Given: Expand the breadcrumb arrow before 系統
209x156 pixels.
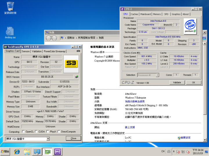Looking at the screenshot, I should 97,38.
